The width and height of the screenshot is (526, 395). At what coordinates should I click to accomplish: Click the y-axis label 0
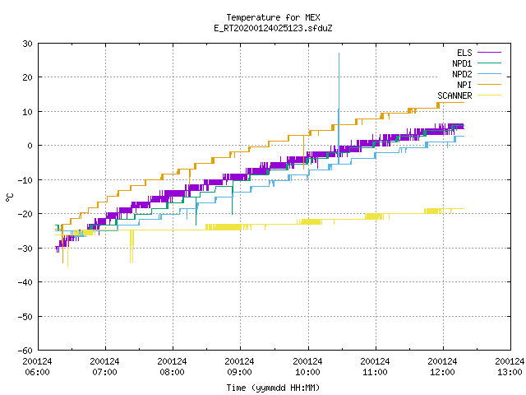[x=30, y=146]
